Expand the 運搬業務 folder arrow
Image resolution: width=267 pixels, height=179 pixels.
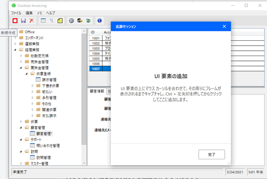coord(15,44)
